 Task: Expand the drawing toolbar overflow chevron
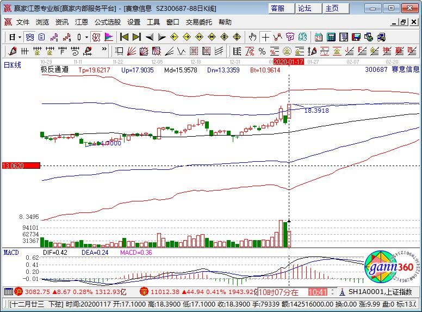point(104,50)
